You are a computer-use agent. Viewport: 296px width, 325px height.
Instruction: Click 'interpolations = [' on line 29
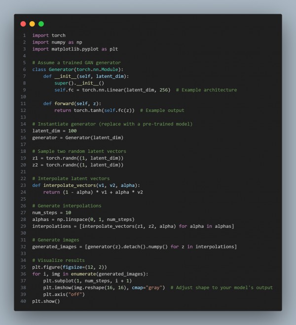click(x=57, y=226)
